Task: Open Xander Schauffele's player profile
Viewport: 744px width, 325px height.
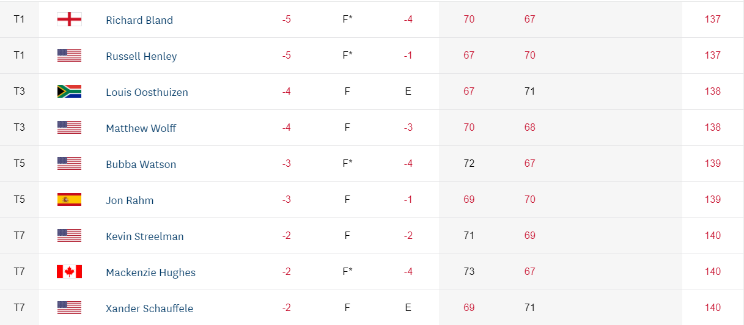Action: pyautogui.click(x=149, y=309)
